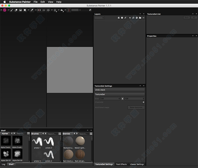Go to previous category in Brushes shelf
The width and height of the screenshot is (198, 168).
43,133
